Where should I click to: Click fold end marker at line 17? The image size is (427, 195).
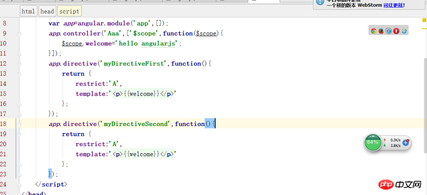(x=19, y=114)
